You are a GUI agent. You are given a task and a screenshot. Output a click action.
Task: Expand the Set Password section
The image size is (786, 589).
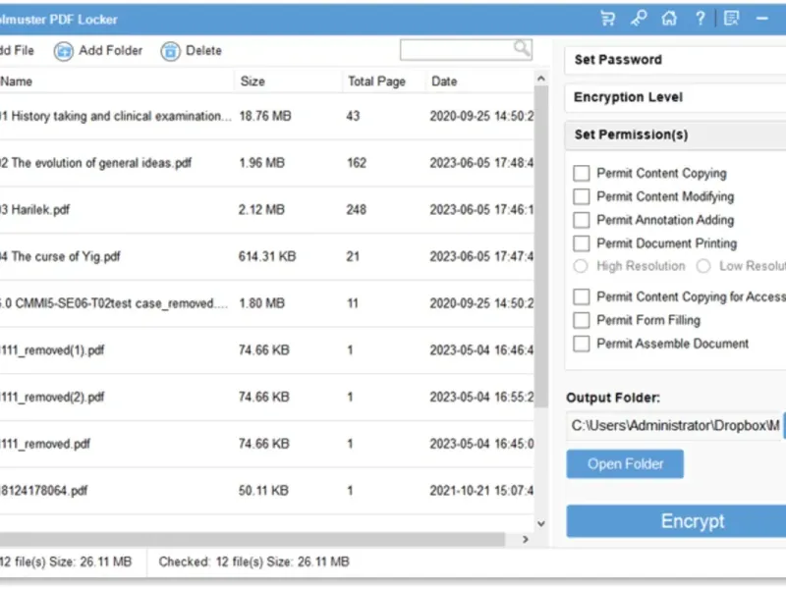tap(675, 60)
